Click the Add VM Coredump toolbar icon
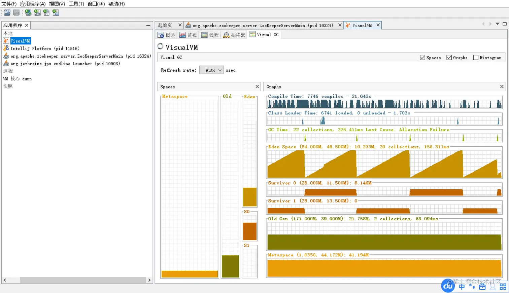The width and height of the screenshot is (509, 293). (x=46, y=12)
